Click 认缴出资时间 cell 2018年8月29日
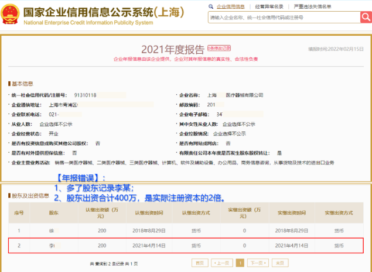Screen dimensions: 372x272 tap(149, 230)
